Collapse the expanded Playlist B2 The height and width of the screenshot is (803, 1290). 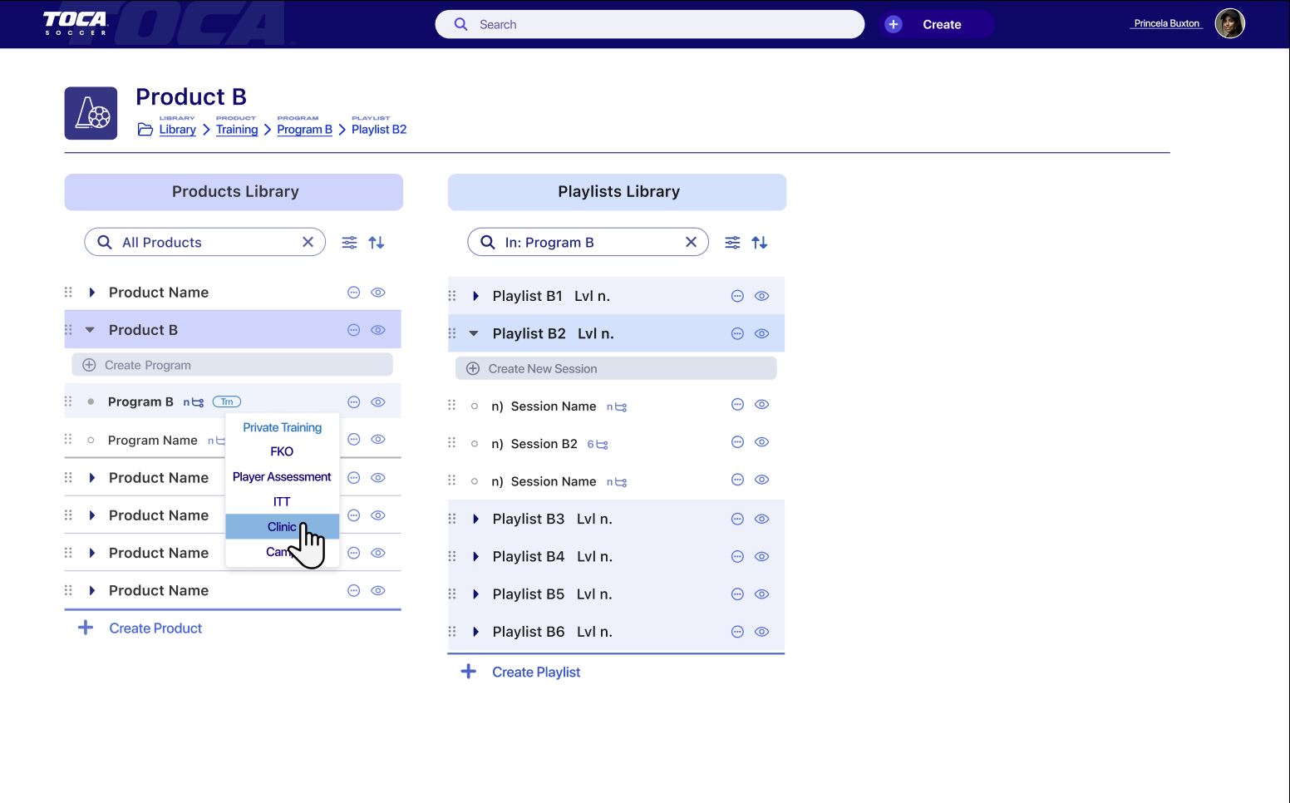point(474,334)
